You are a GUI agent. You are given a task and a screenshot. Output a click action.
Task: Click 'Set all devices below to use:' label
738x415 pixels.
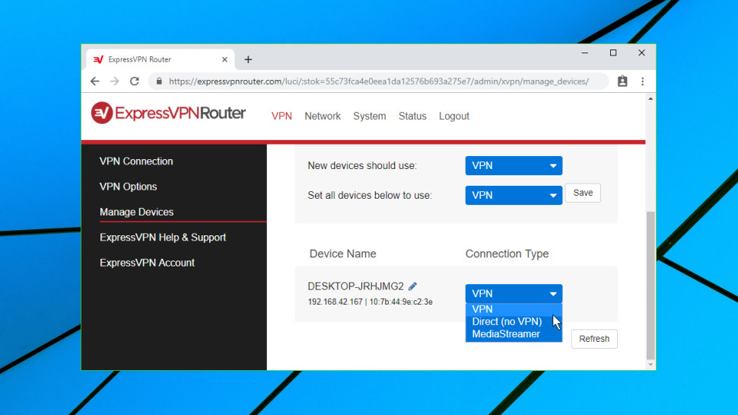370,196
